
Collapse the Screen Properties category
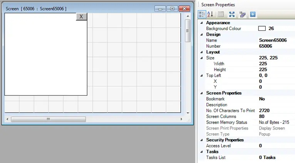coord(201,93)
